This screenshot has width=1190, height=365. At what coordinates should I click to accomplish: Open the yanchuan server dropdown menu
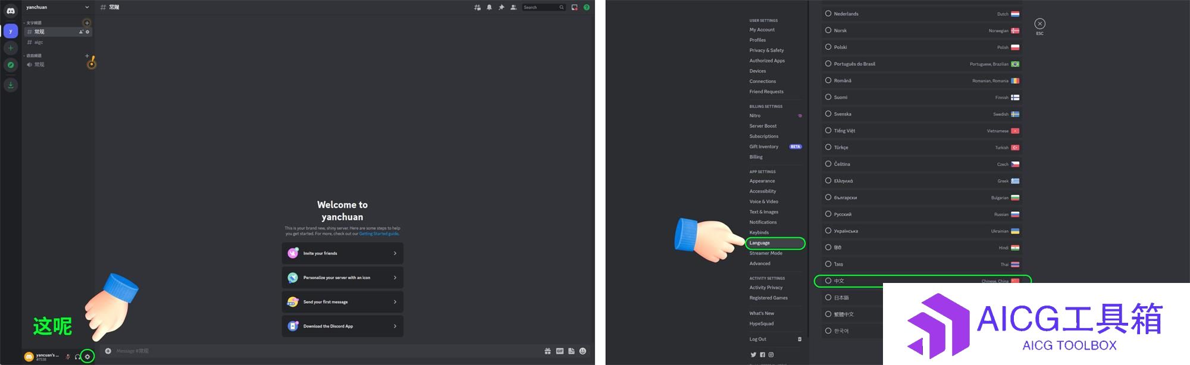(x=58, y=7)
